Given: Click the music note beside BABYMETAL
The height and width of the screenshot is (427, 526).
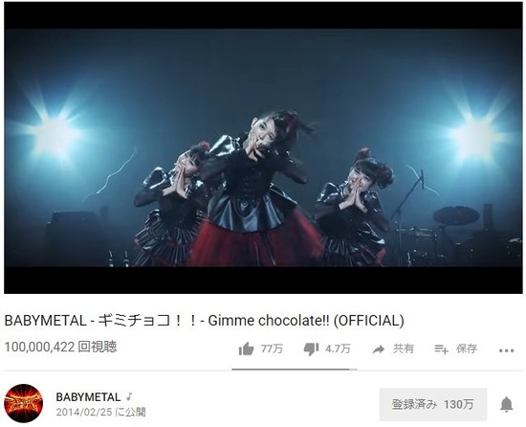Looking at the screenshot, I should [129, 396].
